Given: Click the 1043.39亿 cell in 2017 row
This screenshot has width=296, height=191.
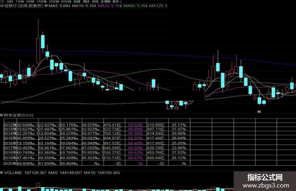Looking at the screenshot, I should pyautogui.click(x=111, y=148).
